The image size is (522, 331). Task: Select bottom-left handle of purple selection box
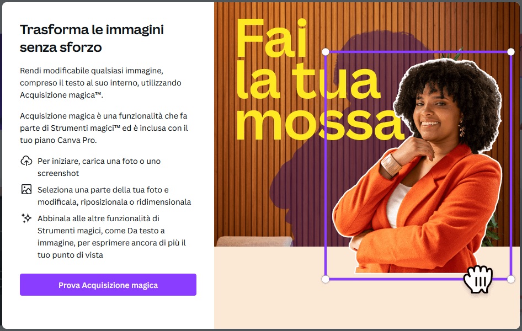point(326,280)
